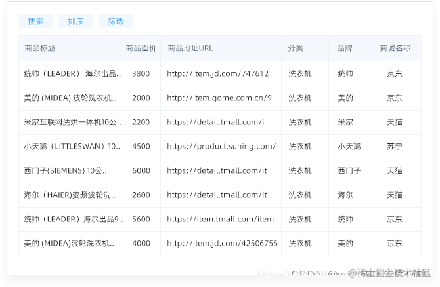Screen dimensions: 440x287
Task: Select 京东 store in the 4000 row
Action: (x=395, y=243)
